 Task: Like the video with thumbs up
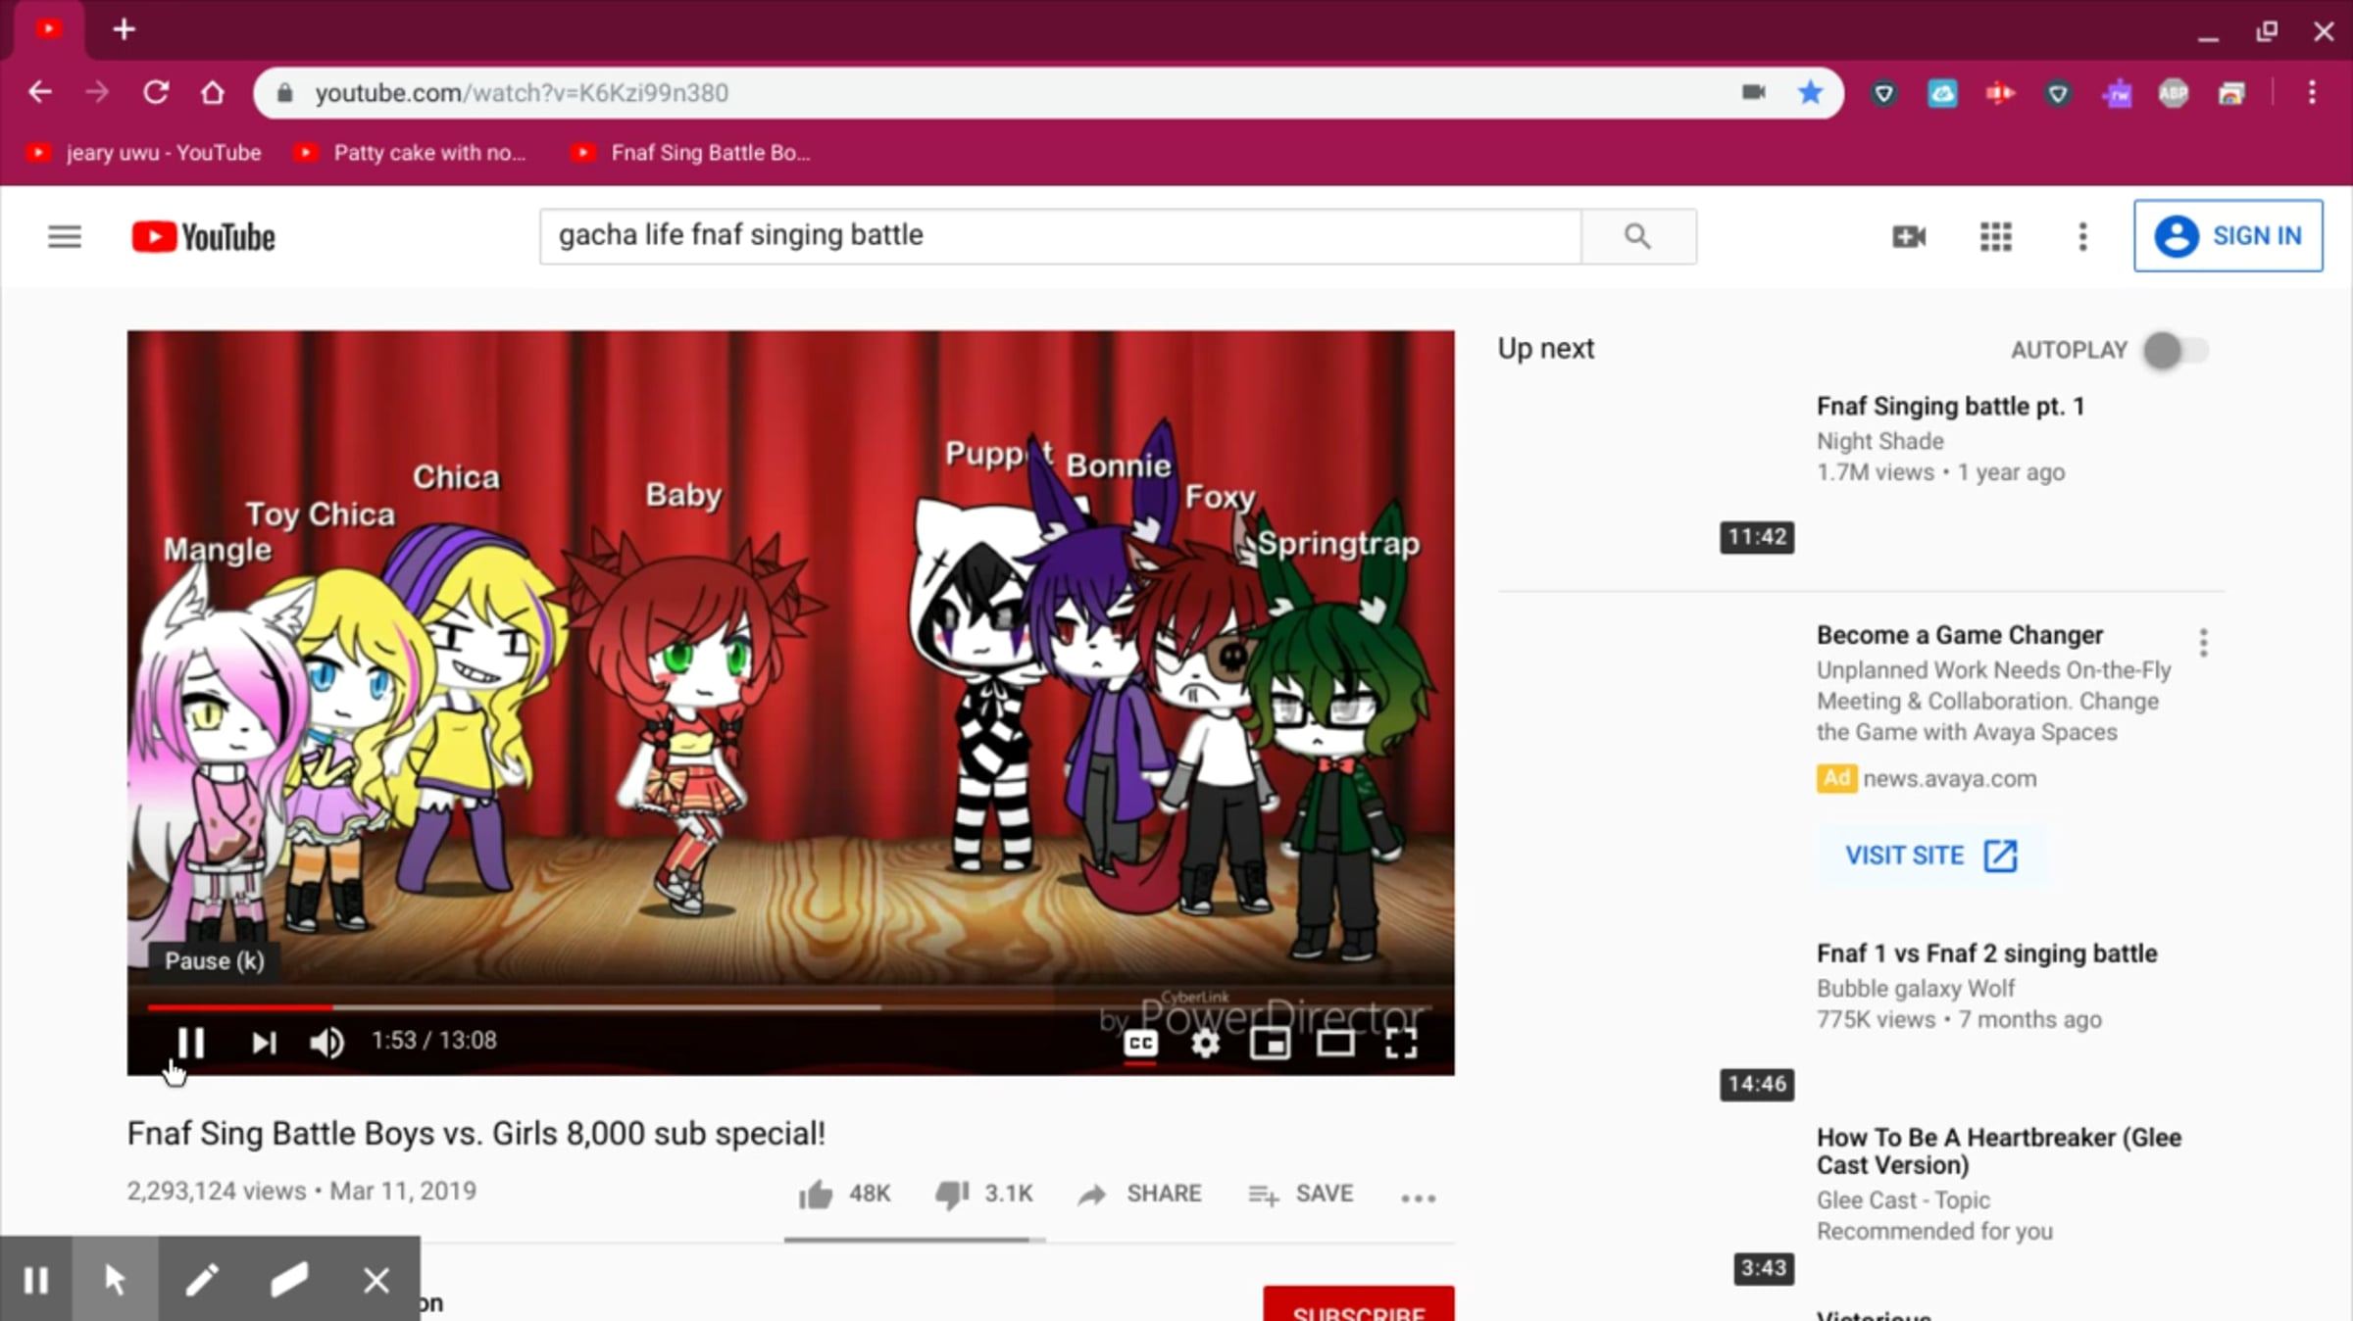(816, 1194)
